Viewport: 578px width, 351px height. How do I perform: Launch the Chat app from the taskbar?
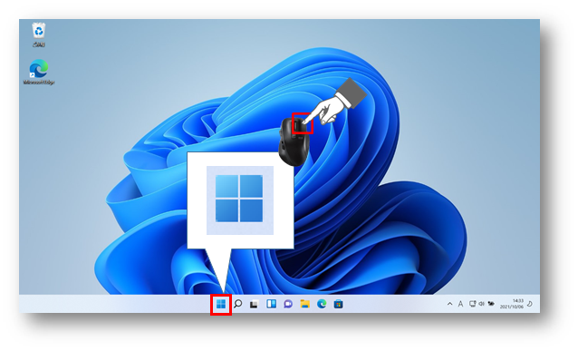tap(288, 304)
